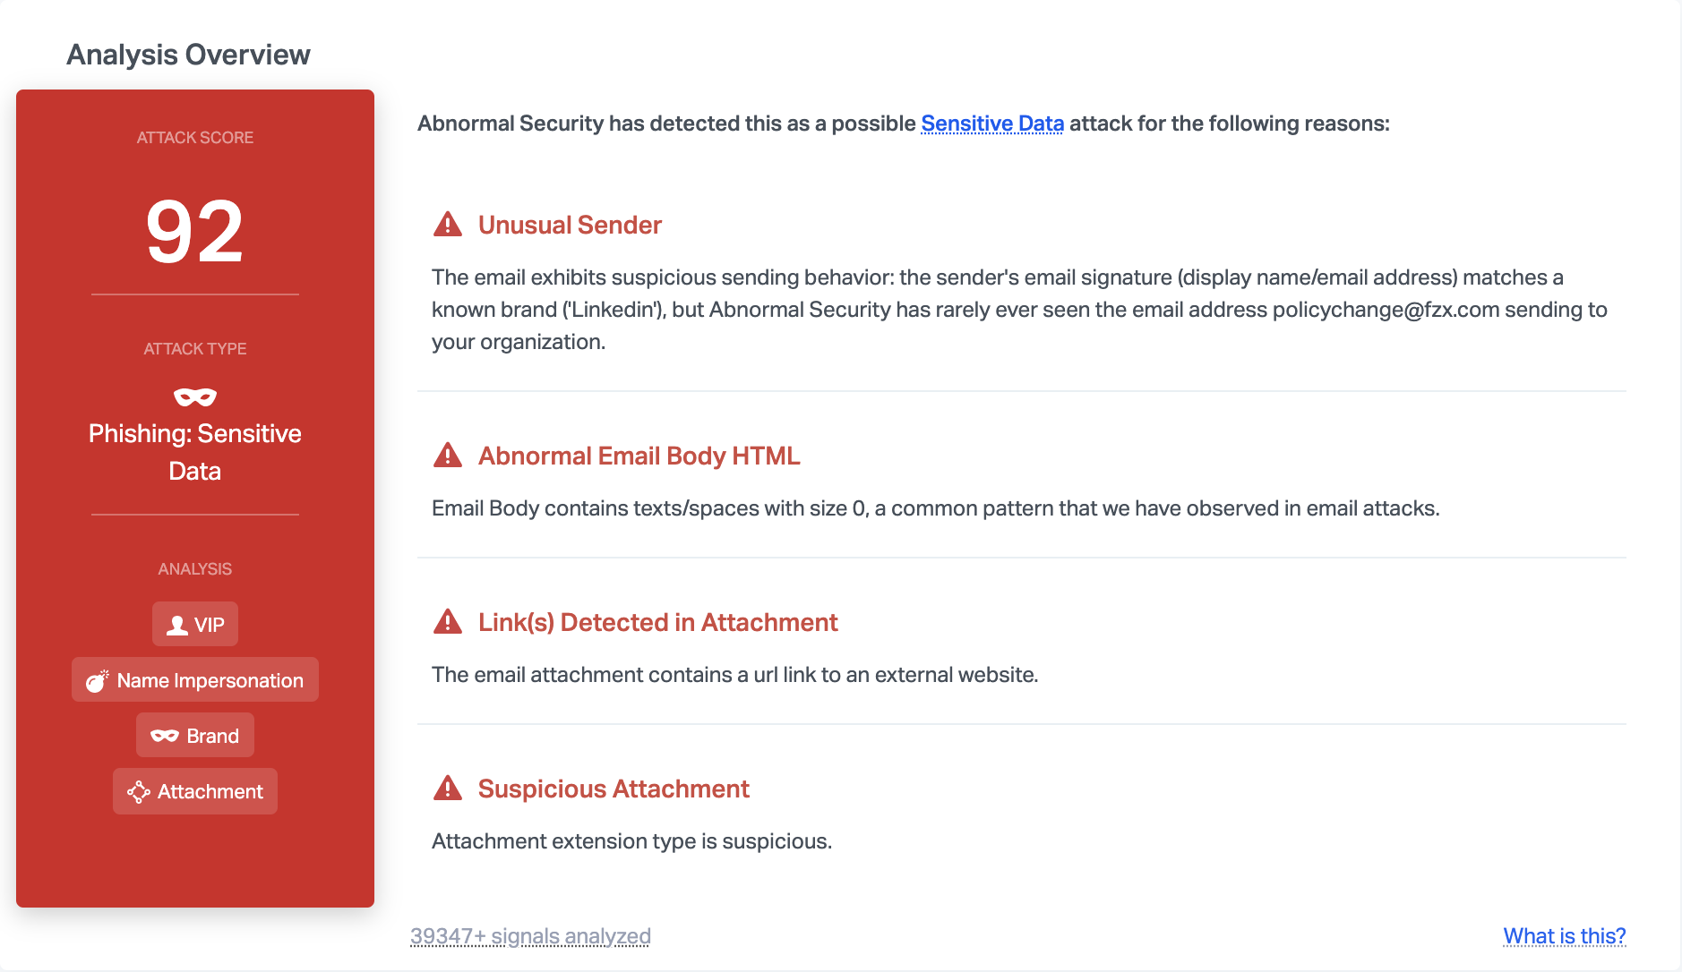Open the What is this? link
Screen dimensions: 1682x972
[1564, 936]
